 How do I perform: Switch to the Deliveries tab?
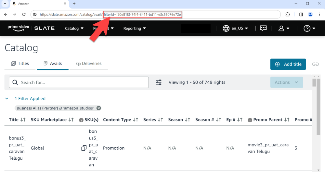tap(89, 64)
